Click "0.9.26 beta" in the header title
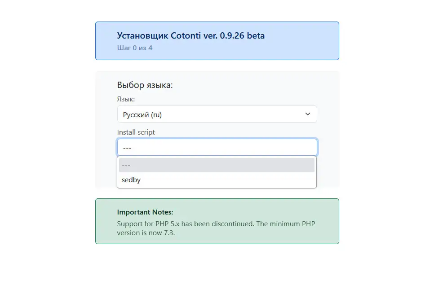The width and height of the screenshot is (434, 289). pos(242,35)
